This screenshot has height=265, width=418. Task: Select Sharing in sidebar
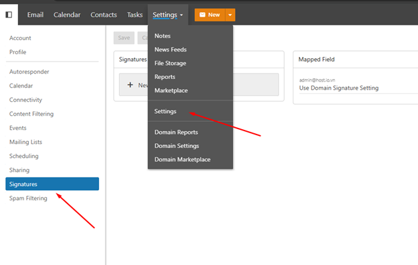coord(19,170)
